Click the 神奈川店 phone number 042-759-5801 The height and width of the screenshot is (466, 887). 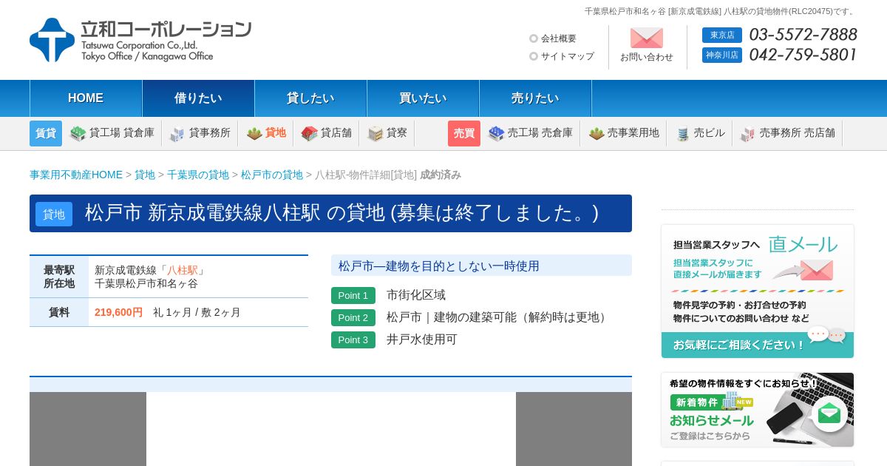[x=803, y=55]
